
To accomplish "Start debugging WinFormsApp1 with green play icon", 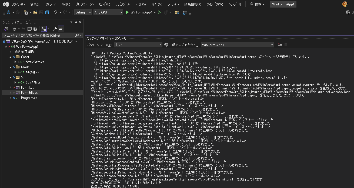I will pos(127,12).
